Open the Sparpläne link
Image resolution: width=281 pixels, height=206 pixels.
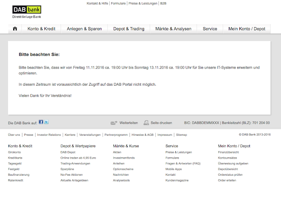[x=67, y=169]
